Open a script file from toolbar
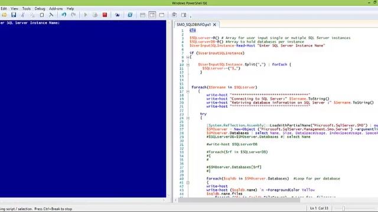The height and width of the screenshot is (212, 378). (4, 15)
